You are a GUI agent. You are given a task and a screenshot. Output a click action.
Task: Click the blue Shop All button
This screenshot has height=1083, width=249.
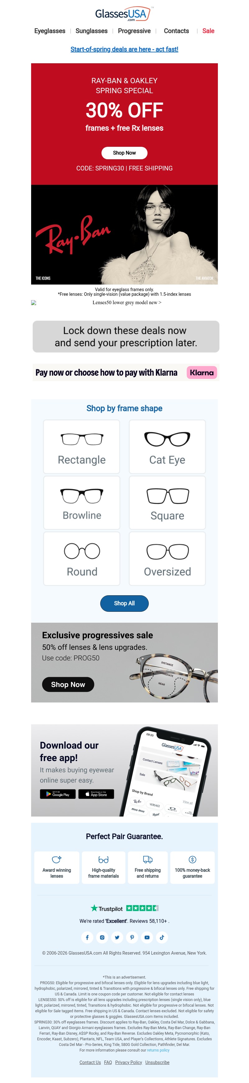tap(124, 603)
